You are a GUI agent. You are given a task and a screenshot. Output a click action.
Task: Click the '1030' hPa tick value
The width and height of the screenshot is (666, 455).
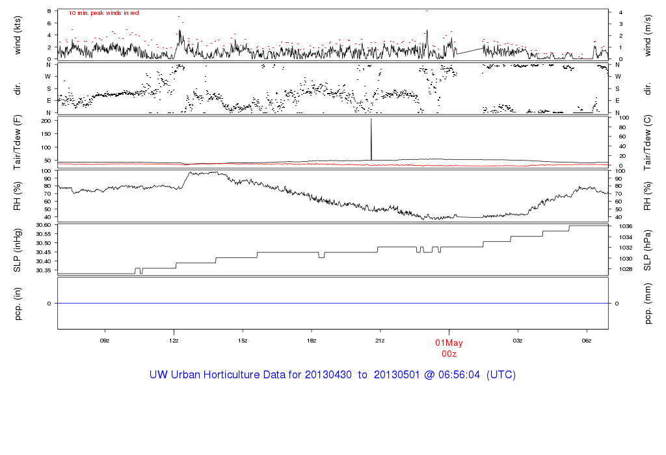[x=626, y=259]
